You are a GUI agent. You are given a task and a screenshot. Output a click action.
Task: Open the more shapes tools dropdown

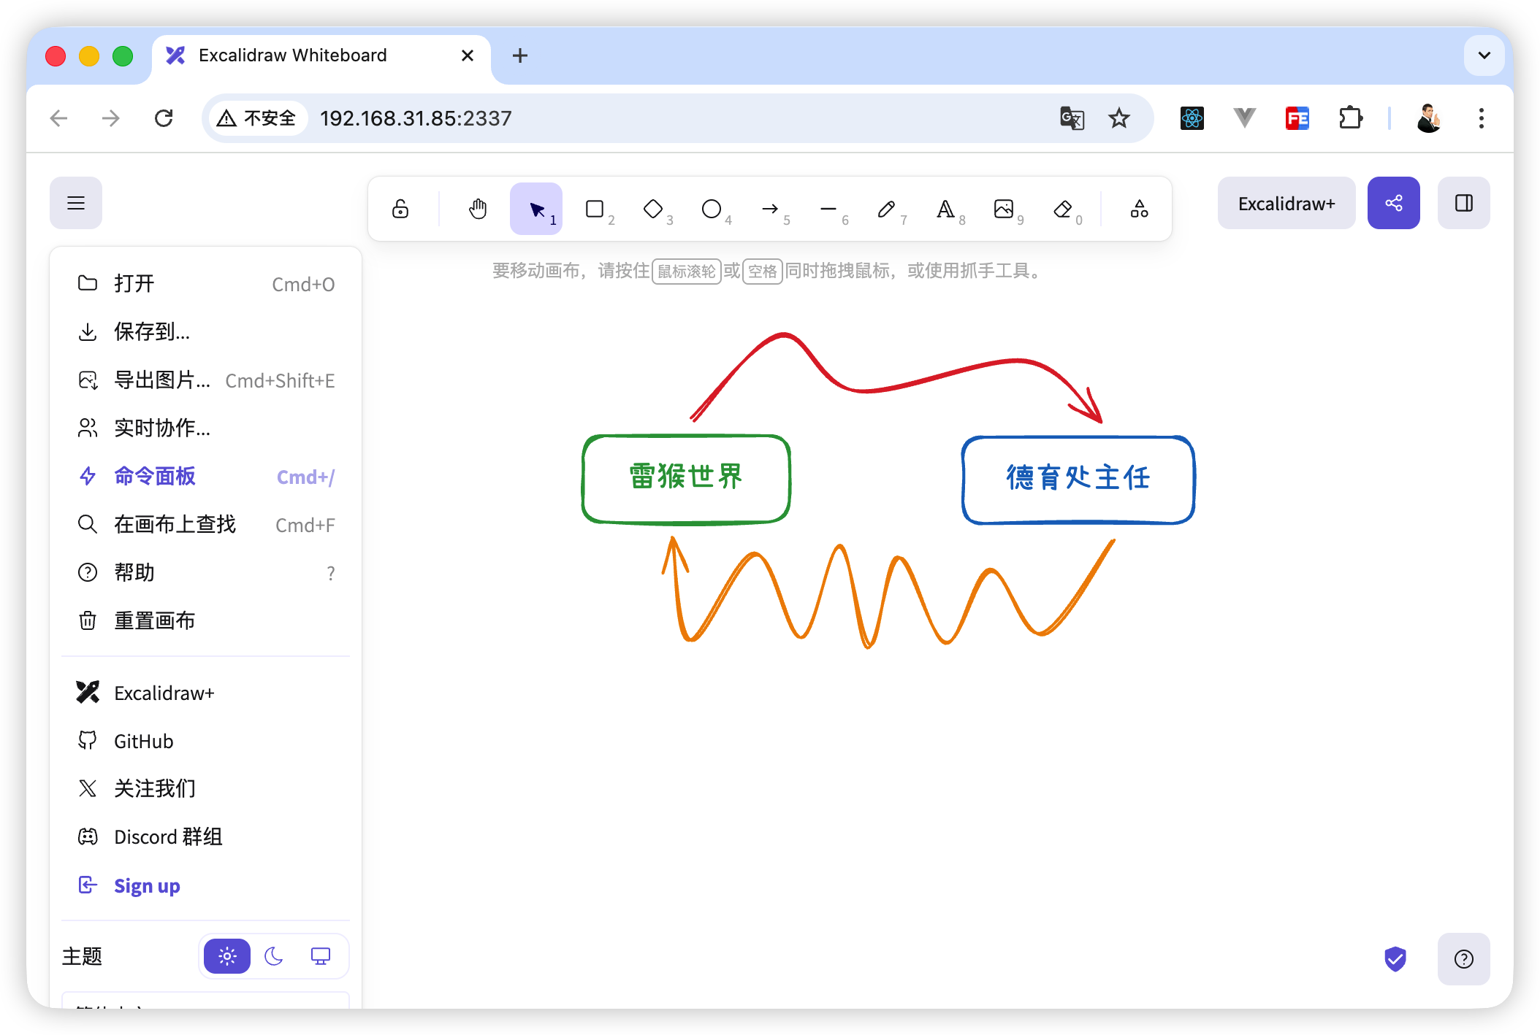click(x=1139, y=209)
